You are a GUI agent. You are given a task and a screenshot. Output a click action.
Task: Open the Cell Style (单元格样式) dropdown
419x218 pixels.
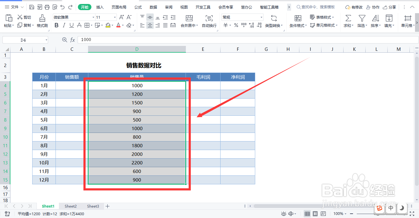pos(324,25)
